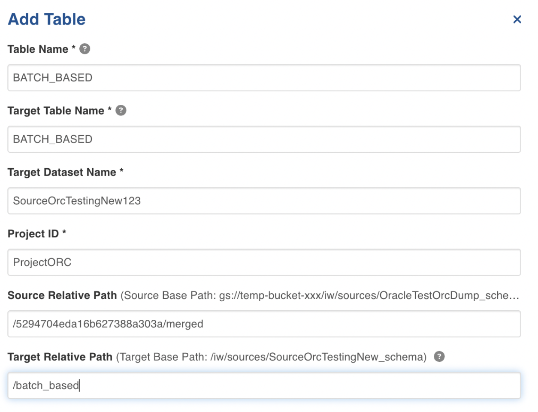
Task: Click the bold Source Relative Path label
Action: point(62,295)
